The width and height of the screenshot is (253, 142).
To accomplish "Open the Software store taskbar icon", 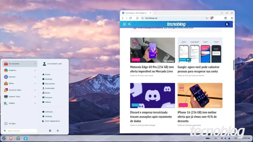I will point(26,138).
